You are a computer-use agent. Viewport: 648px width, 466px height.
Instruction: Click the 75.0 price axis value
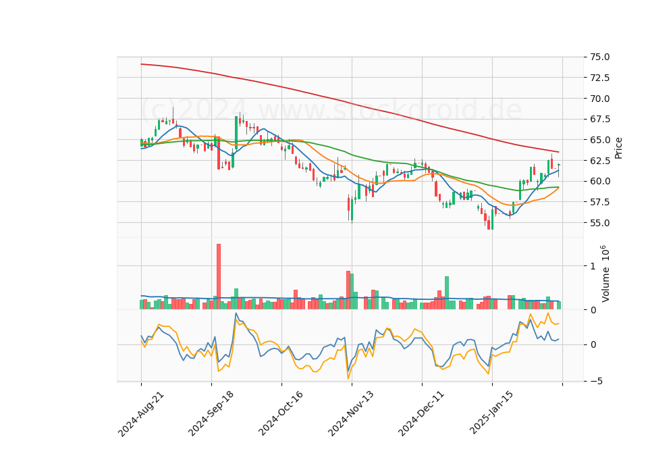click(599, 57)
